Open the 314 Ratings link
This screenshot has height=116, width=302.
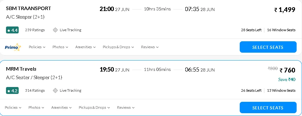35,90
